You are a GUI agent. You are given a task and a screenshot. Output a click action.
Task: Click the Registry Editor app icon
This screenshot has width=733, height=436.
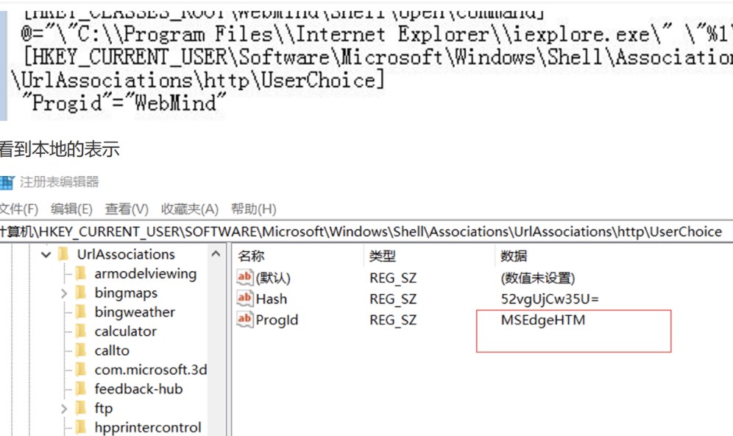pyautogui.click(x=7, y=182)
